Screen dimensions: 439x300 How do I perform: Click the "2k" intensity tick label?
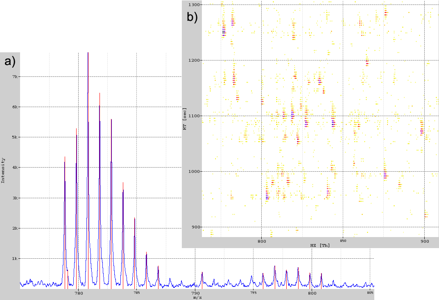point(15,228)
